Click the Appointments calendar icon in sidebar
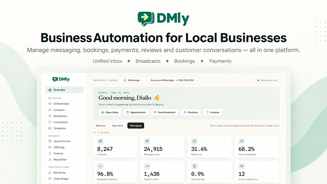Screen dimensions: 327x184 coord(50,141)
